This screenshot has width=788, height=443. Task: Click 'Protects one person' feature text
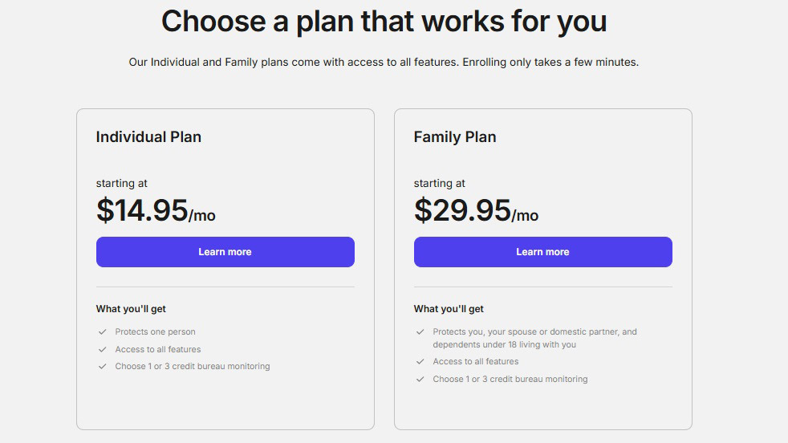pyautogui.click(x=155, y=331)
